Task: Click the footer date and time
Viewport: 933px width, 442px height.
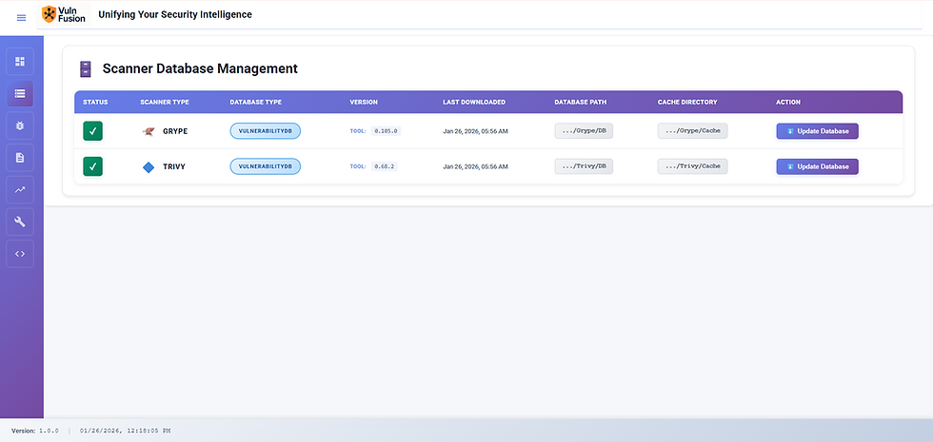Action: click(125, 430)
